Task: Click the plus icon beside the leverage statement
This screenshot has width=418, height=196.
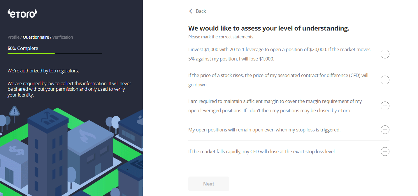Action: pos(385,54)
